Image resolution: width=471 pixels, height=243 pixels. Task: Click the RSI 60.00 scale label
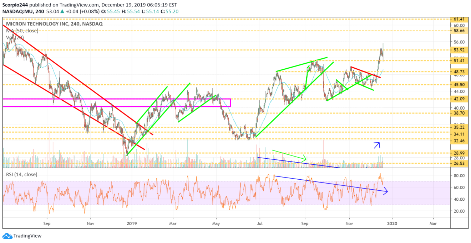459,187
